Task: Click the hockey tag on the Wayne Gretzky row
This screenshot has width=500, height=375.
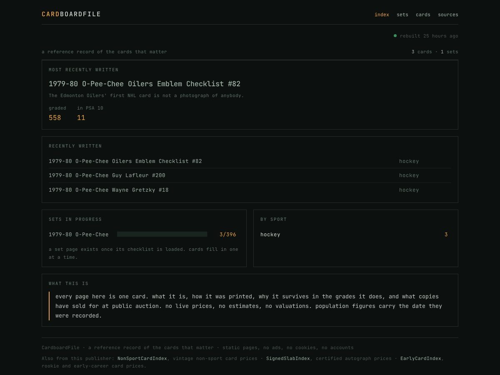Action: pyautogui.click(x=409, y=190)
